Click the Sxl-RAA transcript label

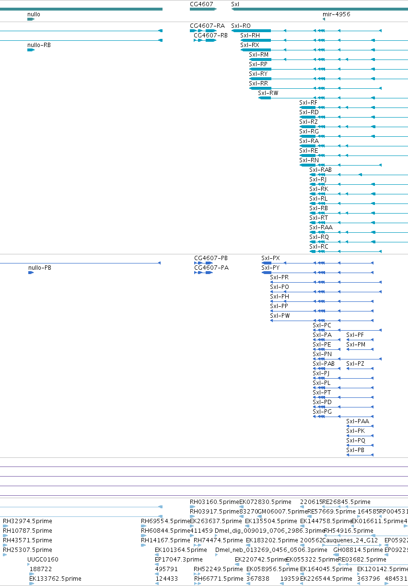click(321, 227)
